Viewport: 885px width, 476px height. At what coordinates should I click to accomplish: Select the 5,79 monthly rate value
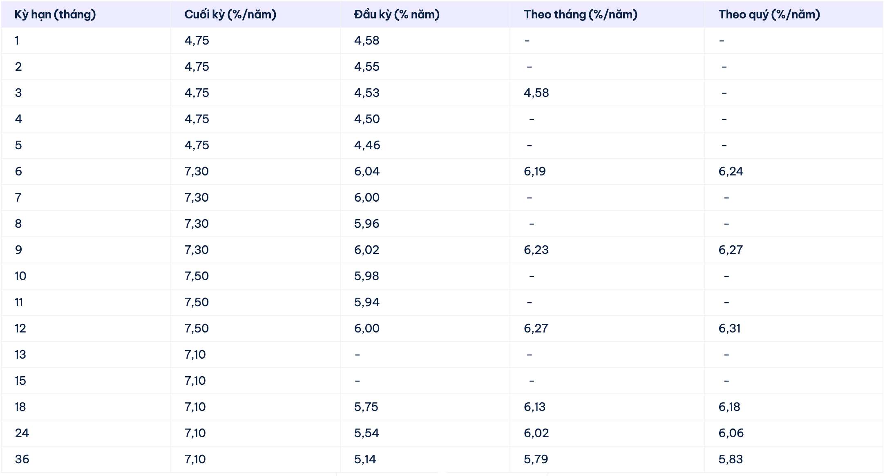[536, 459]
